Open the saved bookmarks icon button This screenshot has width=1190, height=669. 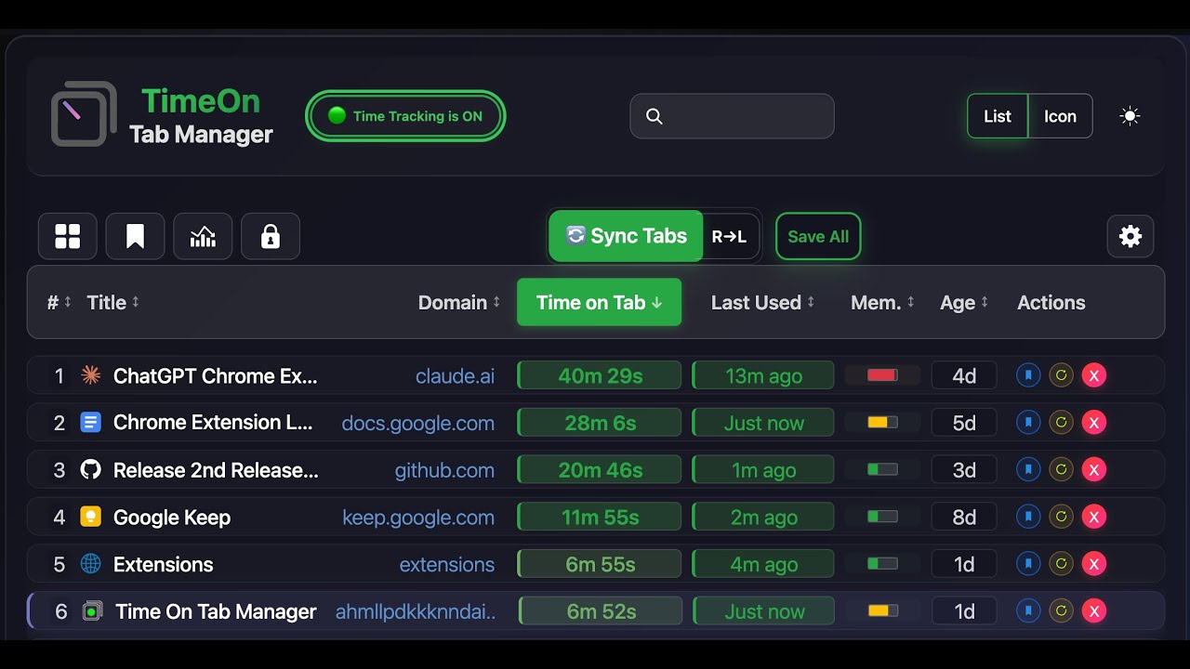pyautogui.click(x=136, y=236)
